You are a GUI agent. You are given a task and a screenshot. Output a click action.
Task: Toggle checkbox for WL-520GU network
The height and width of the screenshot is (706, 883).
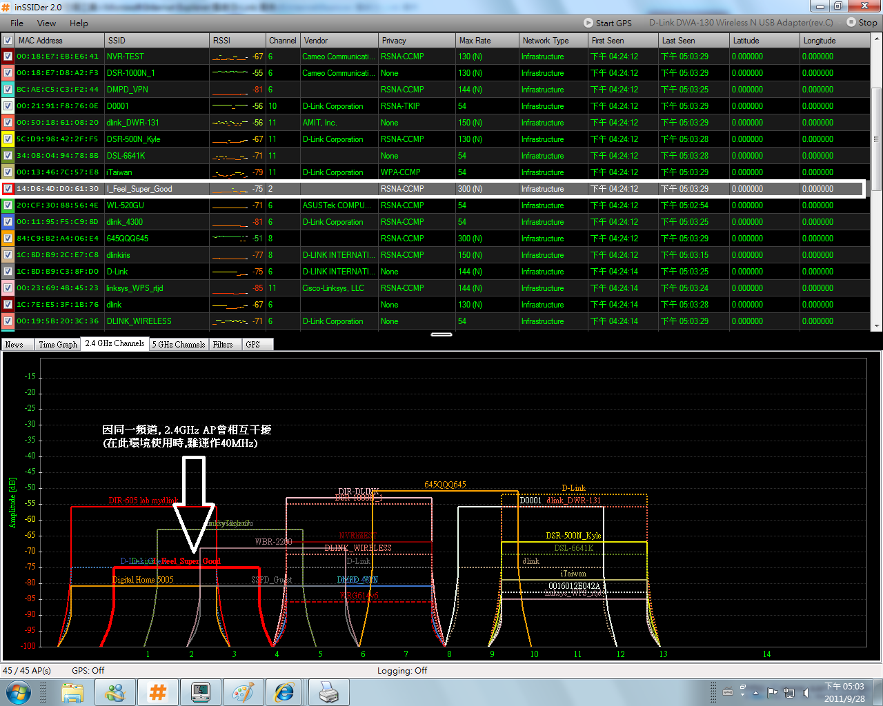(x=8, y=205)
